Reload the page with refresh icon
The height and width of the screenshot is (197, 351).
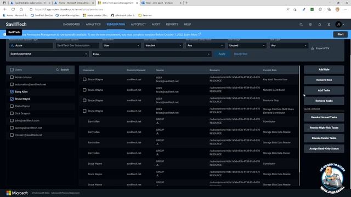point(13,9)
